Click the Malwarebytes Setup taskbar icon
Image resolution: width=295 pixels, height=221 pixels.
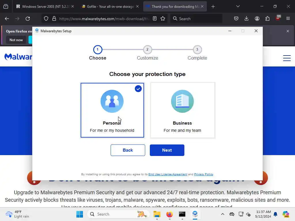(x=195, y=214)
